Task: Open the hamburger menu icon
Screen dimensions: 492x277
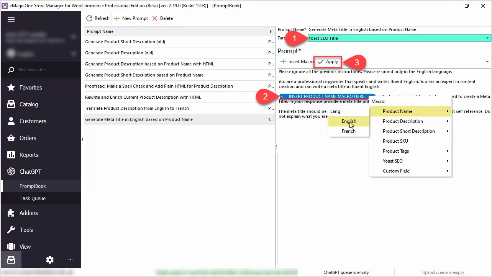Action: [11, 20]
